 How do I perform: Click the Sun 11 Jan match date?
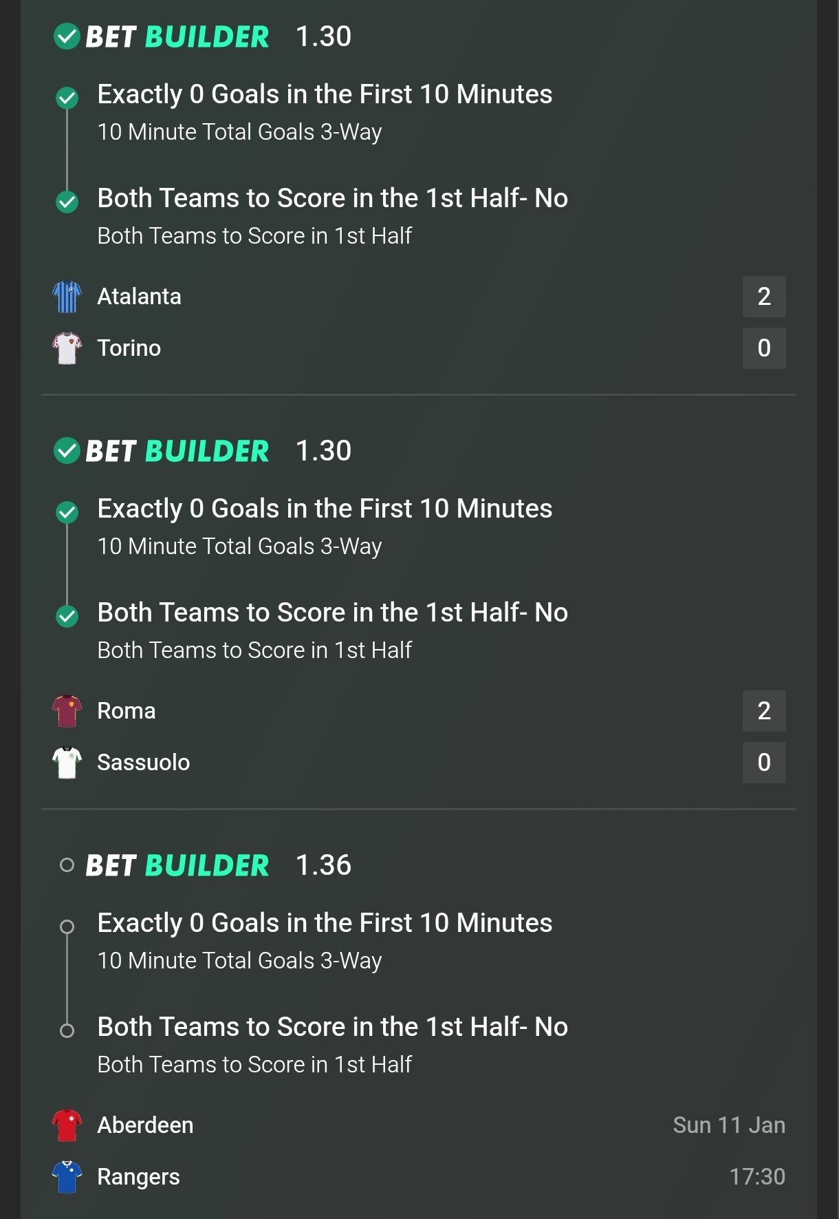click(728, 1125)
